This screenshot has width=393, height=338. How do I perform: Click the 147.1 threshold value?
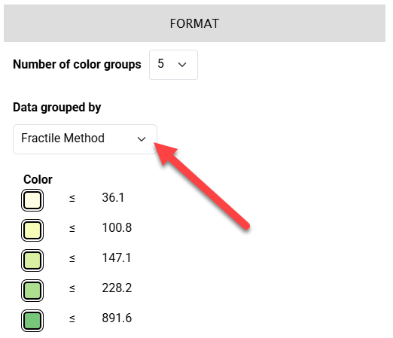[x=117, y=257]
